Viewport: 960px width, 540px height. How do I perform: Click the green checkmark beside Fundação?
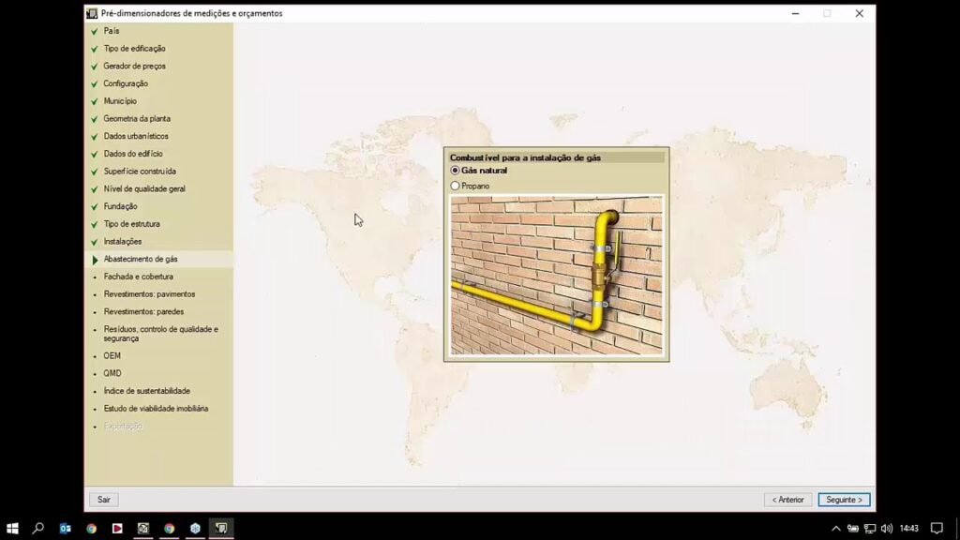click(95, 206)
